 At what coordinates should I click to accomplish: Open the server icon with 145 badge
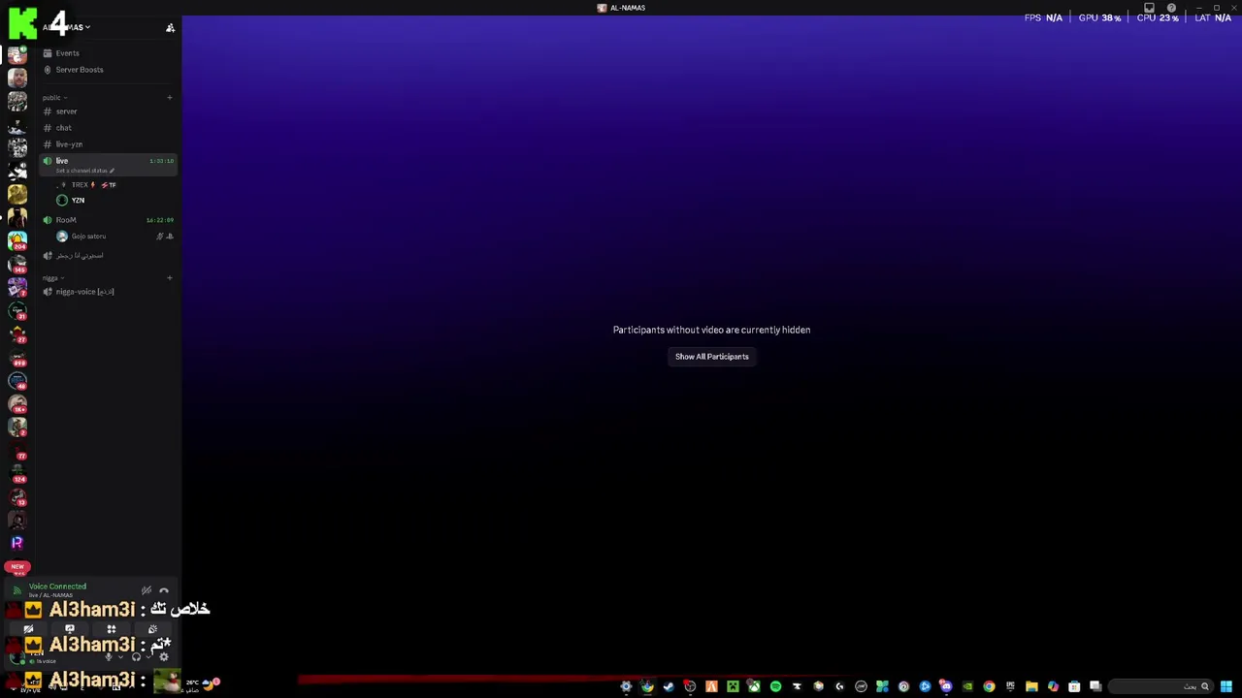tap(17, 264)
